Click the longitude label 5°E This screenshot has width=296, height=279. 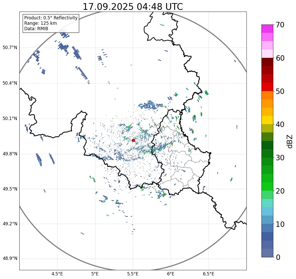click(x=95, y=274)
